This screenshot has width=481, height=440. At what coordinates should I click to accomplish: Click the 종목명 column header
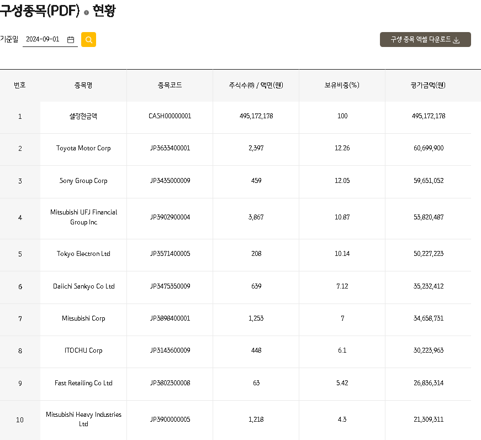click(x=83, y=85)
